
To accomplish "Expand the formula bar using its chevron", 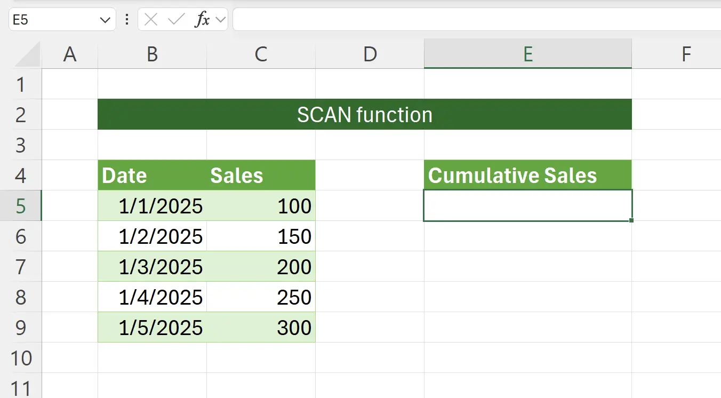I will click(220, 20).
